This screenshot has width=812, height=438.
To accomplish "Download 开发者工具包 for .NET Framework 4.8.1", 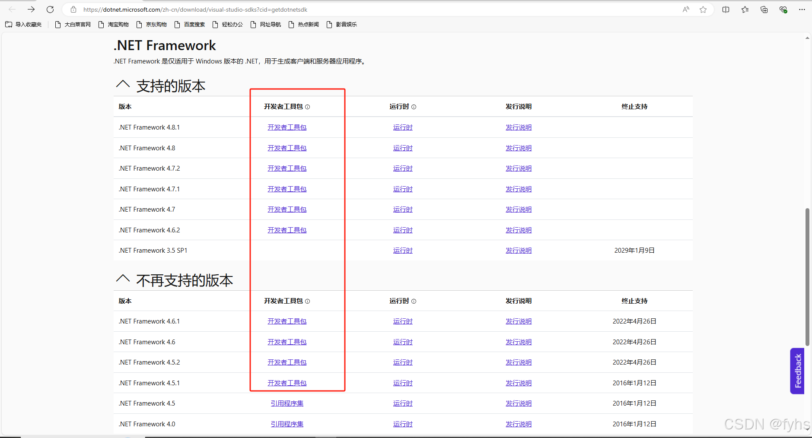I will pyautogui.click(x=287, y=127).
